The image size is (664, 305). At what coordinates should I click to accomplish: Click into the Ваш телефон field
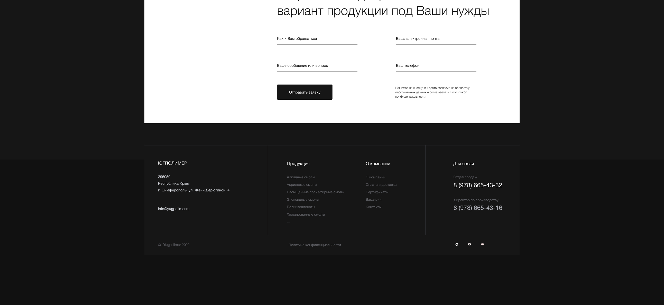[x=436, y=66]
